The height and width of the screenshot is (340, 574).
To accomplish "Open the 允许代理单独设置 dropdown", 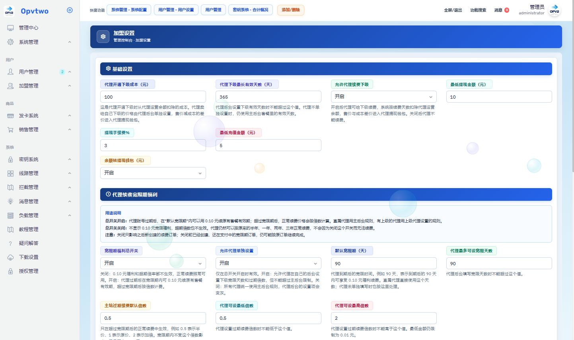I will coord(269,263).
